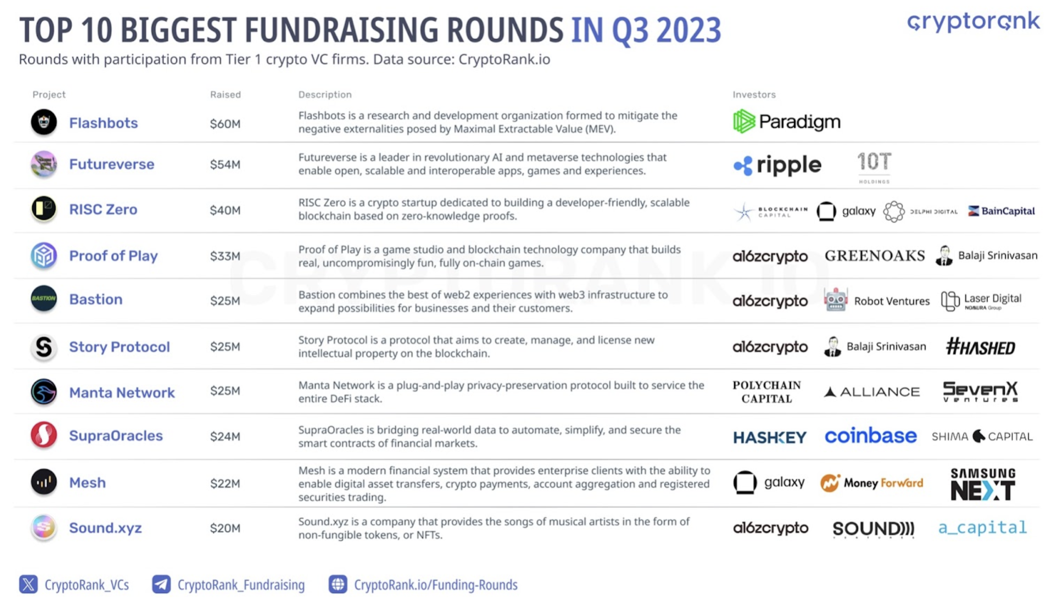The image size is (1054, 602).
Task: Click the RISC Zero project logo icon
Action: [x=44, y=208]
